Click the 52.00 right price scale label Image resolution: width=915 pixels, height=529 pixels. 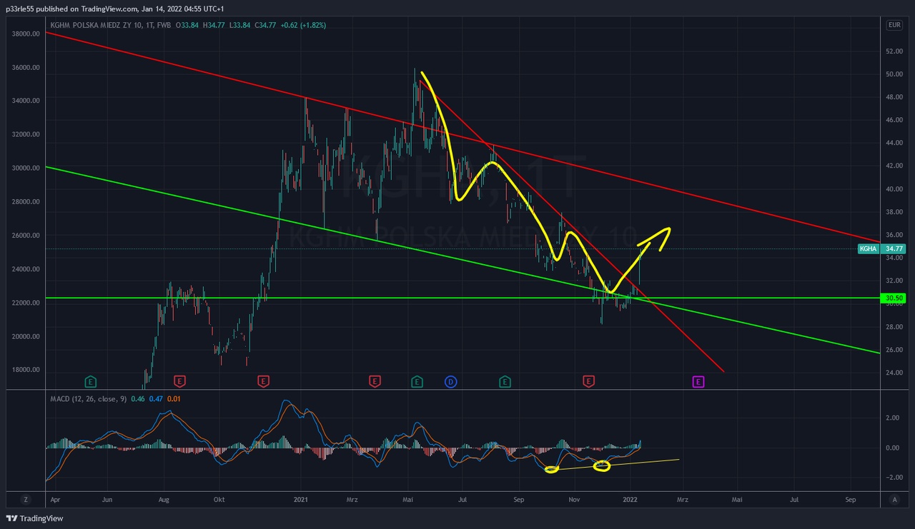[894, 51]
